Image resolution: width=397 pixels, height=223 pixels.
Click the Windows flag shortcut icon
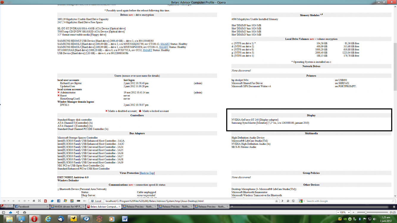65,201
